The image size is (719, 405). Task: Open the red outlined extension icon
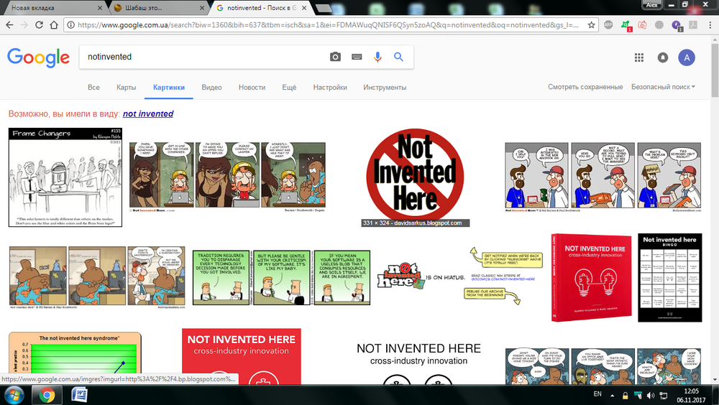[x=642, y=24]
